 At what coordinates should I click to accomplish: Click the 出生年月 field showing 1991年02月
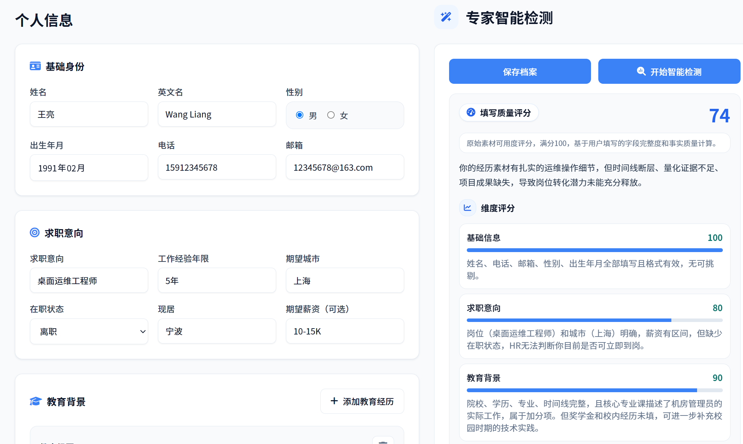pyautogui.click(x=89, y=168)
